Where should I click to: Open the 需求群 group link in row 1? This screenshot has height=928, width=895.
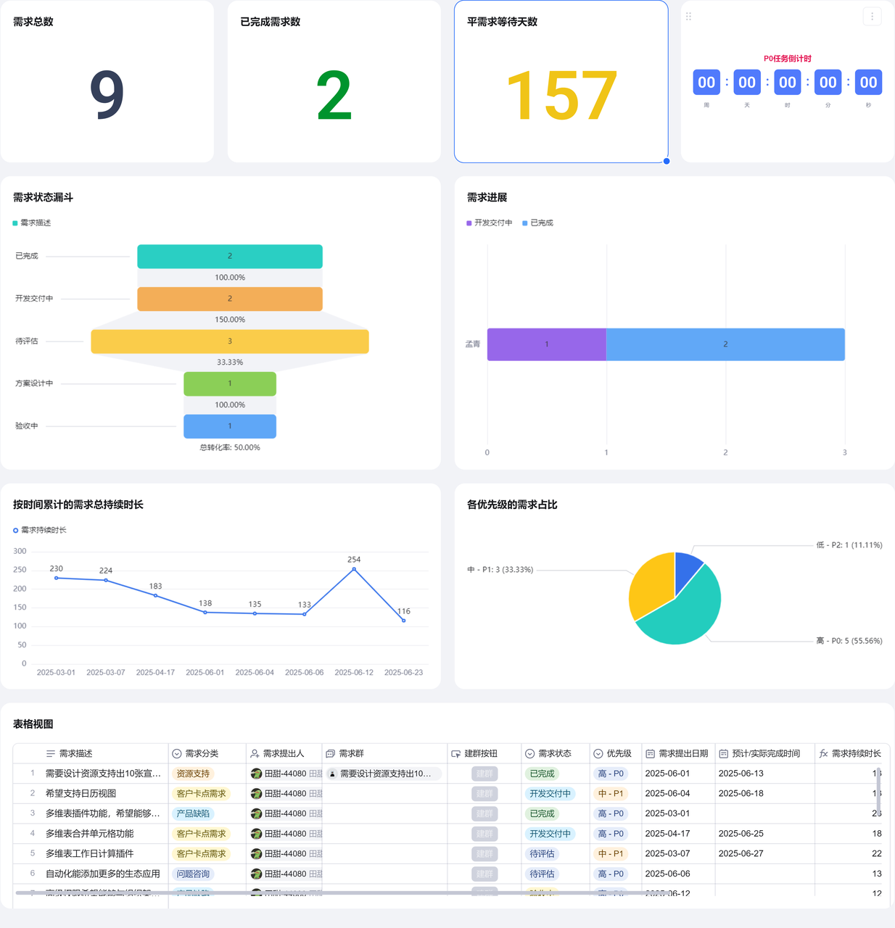(x=384, y=774)
